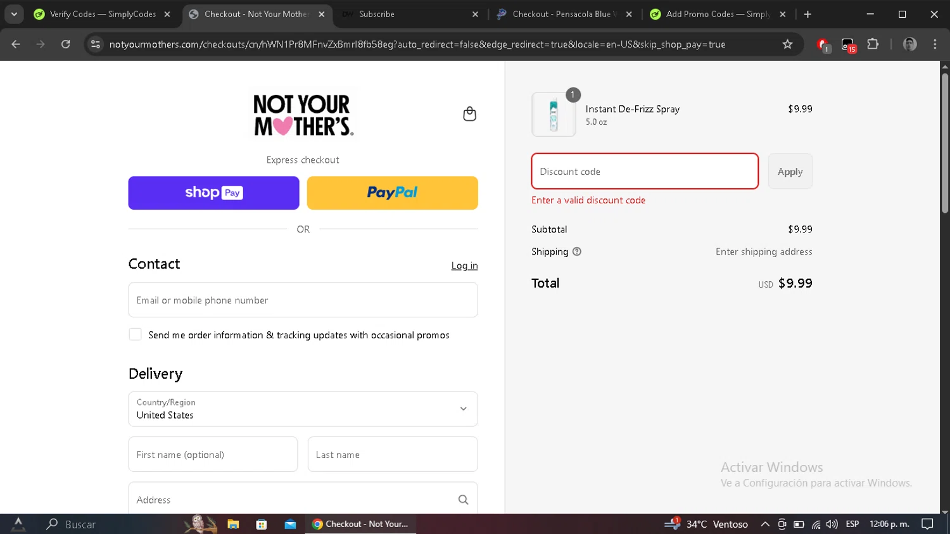The width and height of the screenshot is (950, 534).
Task: Switch to the Checkout - Pensacola Blue tab
Action: coord(564,14)
